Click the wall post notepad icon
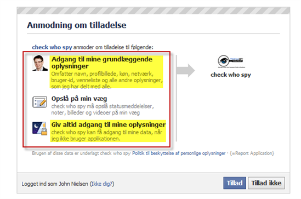Screen dimensions: 301x199 tap(39, 102)
